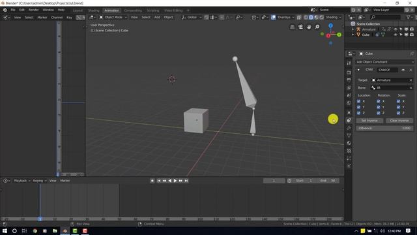Open the Object Constraints properties tab
This screenshot has height=235, width=417.
coord(349,120)
